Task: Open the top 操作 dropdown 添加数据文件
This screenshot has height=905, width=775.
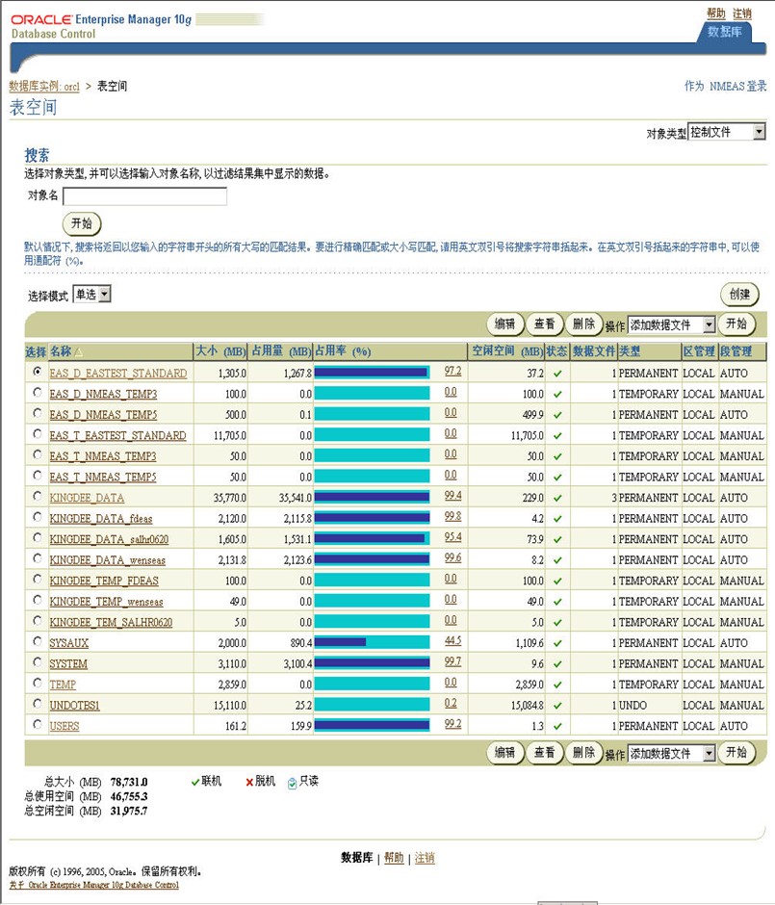Action: (672, 325)
